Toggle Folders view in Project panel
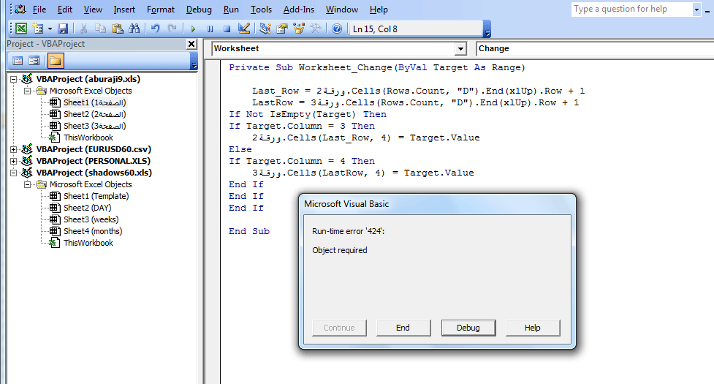The width and height of the screenshot is (714, 384). [x=56, y=61]
